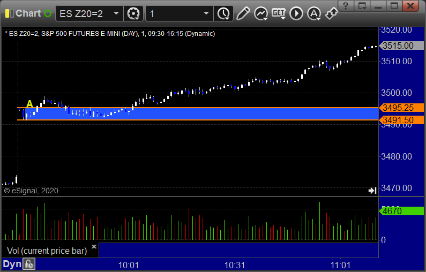
Task: Click the yellow Chart window link icon
Action: (x=10, y=13)
